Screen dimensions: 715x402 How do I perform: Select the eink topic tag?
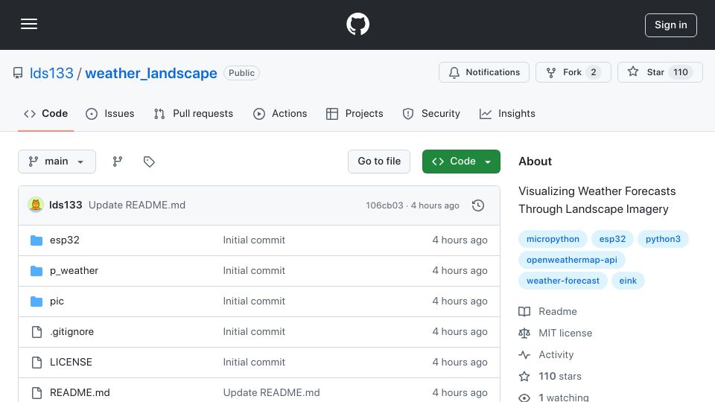628,281
